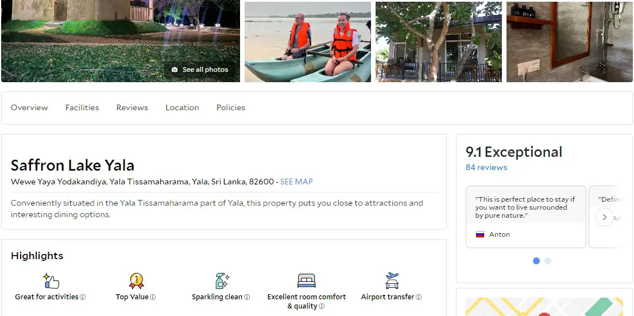Click info icon next to Top Value
Image resolution: width=634 pixels, height=316 pixels.
153,298
